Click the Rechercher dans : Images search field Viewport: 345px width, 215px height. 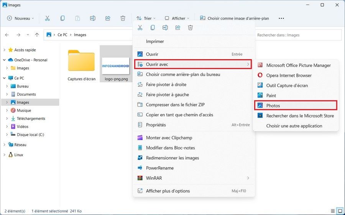pos(298,35)
